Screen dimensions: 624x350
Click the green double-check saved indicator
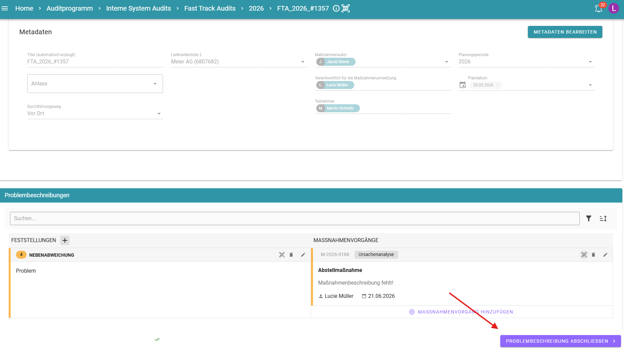pos(157,339)
